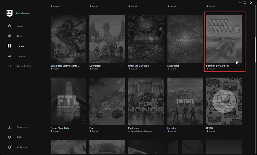The width and height of the screenshot is (257, 155).
Task: Install Enter the Gungeon
Action: [132, 69]
